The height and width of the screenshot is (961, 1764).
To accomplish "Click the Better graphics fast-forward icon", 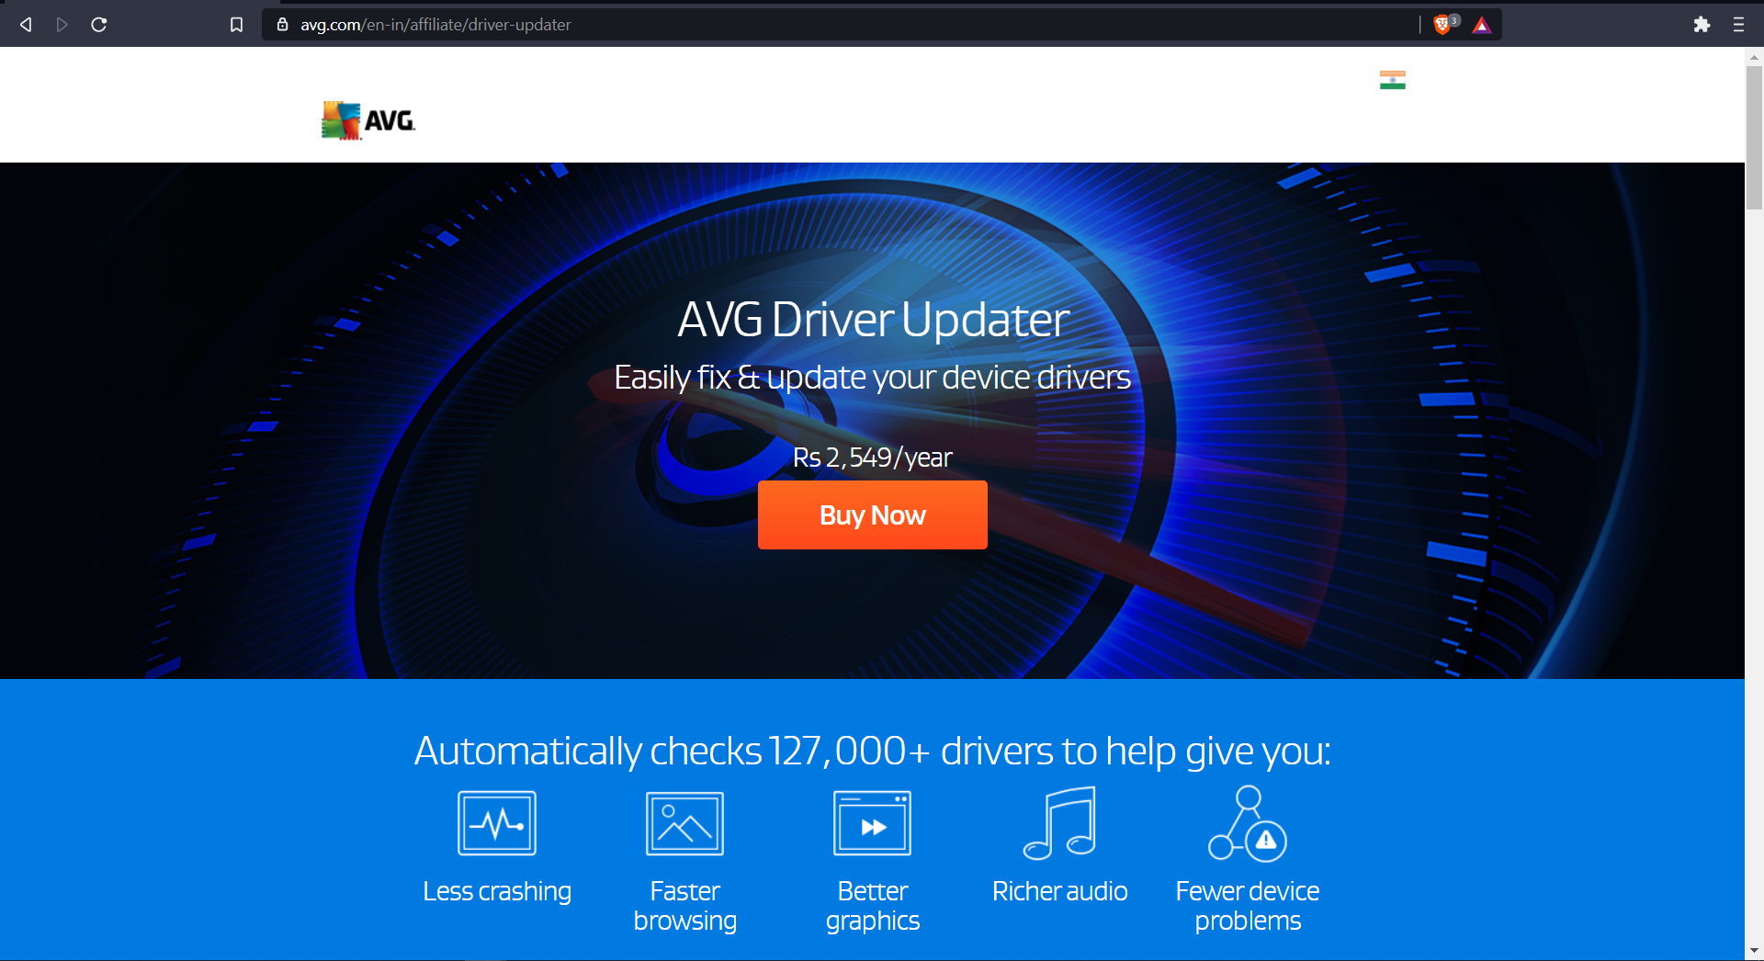I will point(873,823).
